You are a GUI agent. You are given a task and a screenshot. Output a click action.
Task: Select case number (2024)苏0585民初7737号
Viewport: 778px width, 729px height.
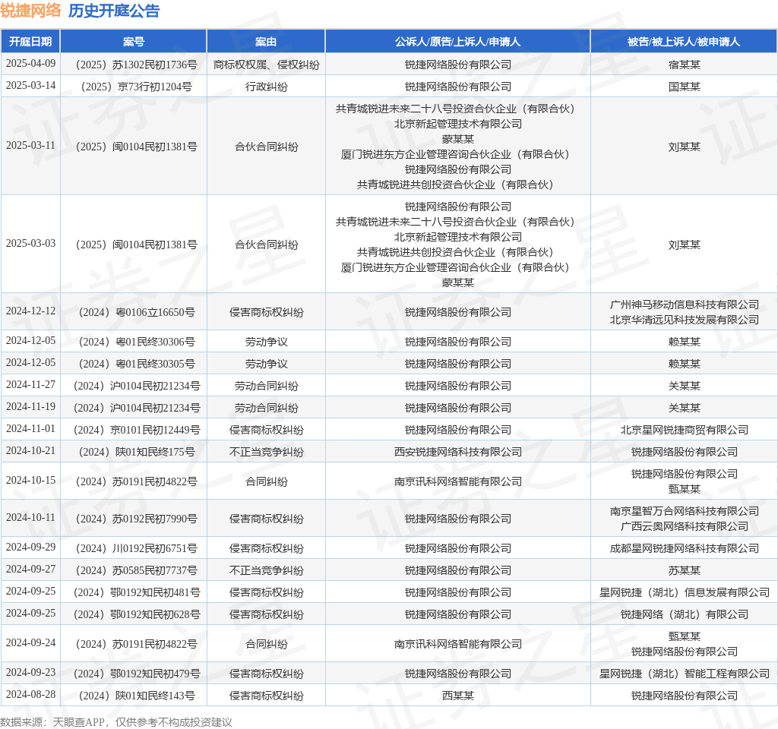[134, 570]
